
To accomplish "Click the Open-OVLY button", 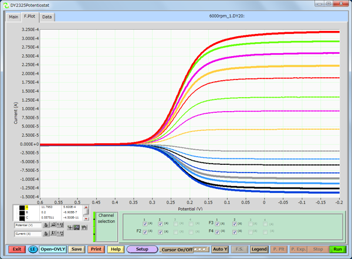I will [53, 249].
